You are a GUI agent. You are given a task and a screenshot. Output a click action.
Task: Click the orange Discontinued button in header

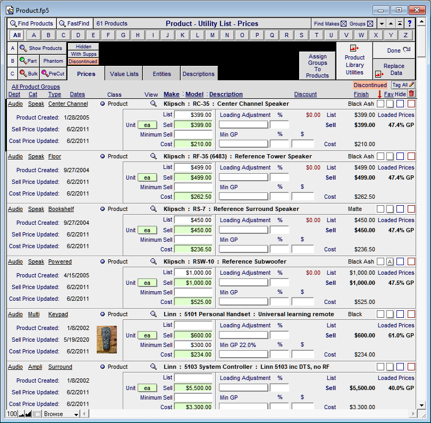click(x=370, y=85)
